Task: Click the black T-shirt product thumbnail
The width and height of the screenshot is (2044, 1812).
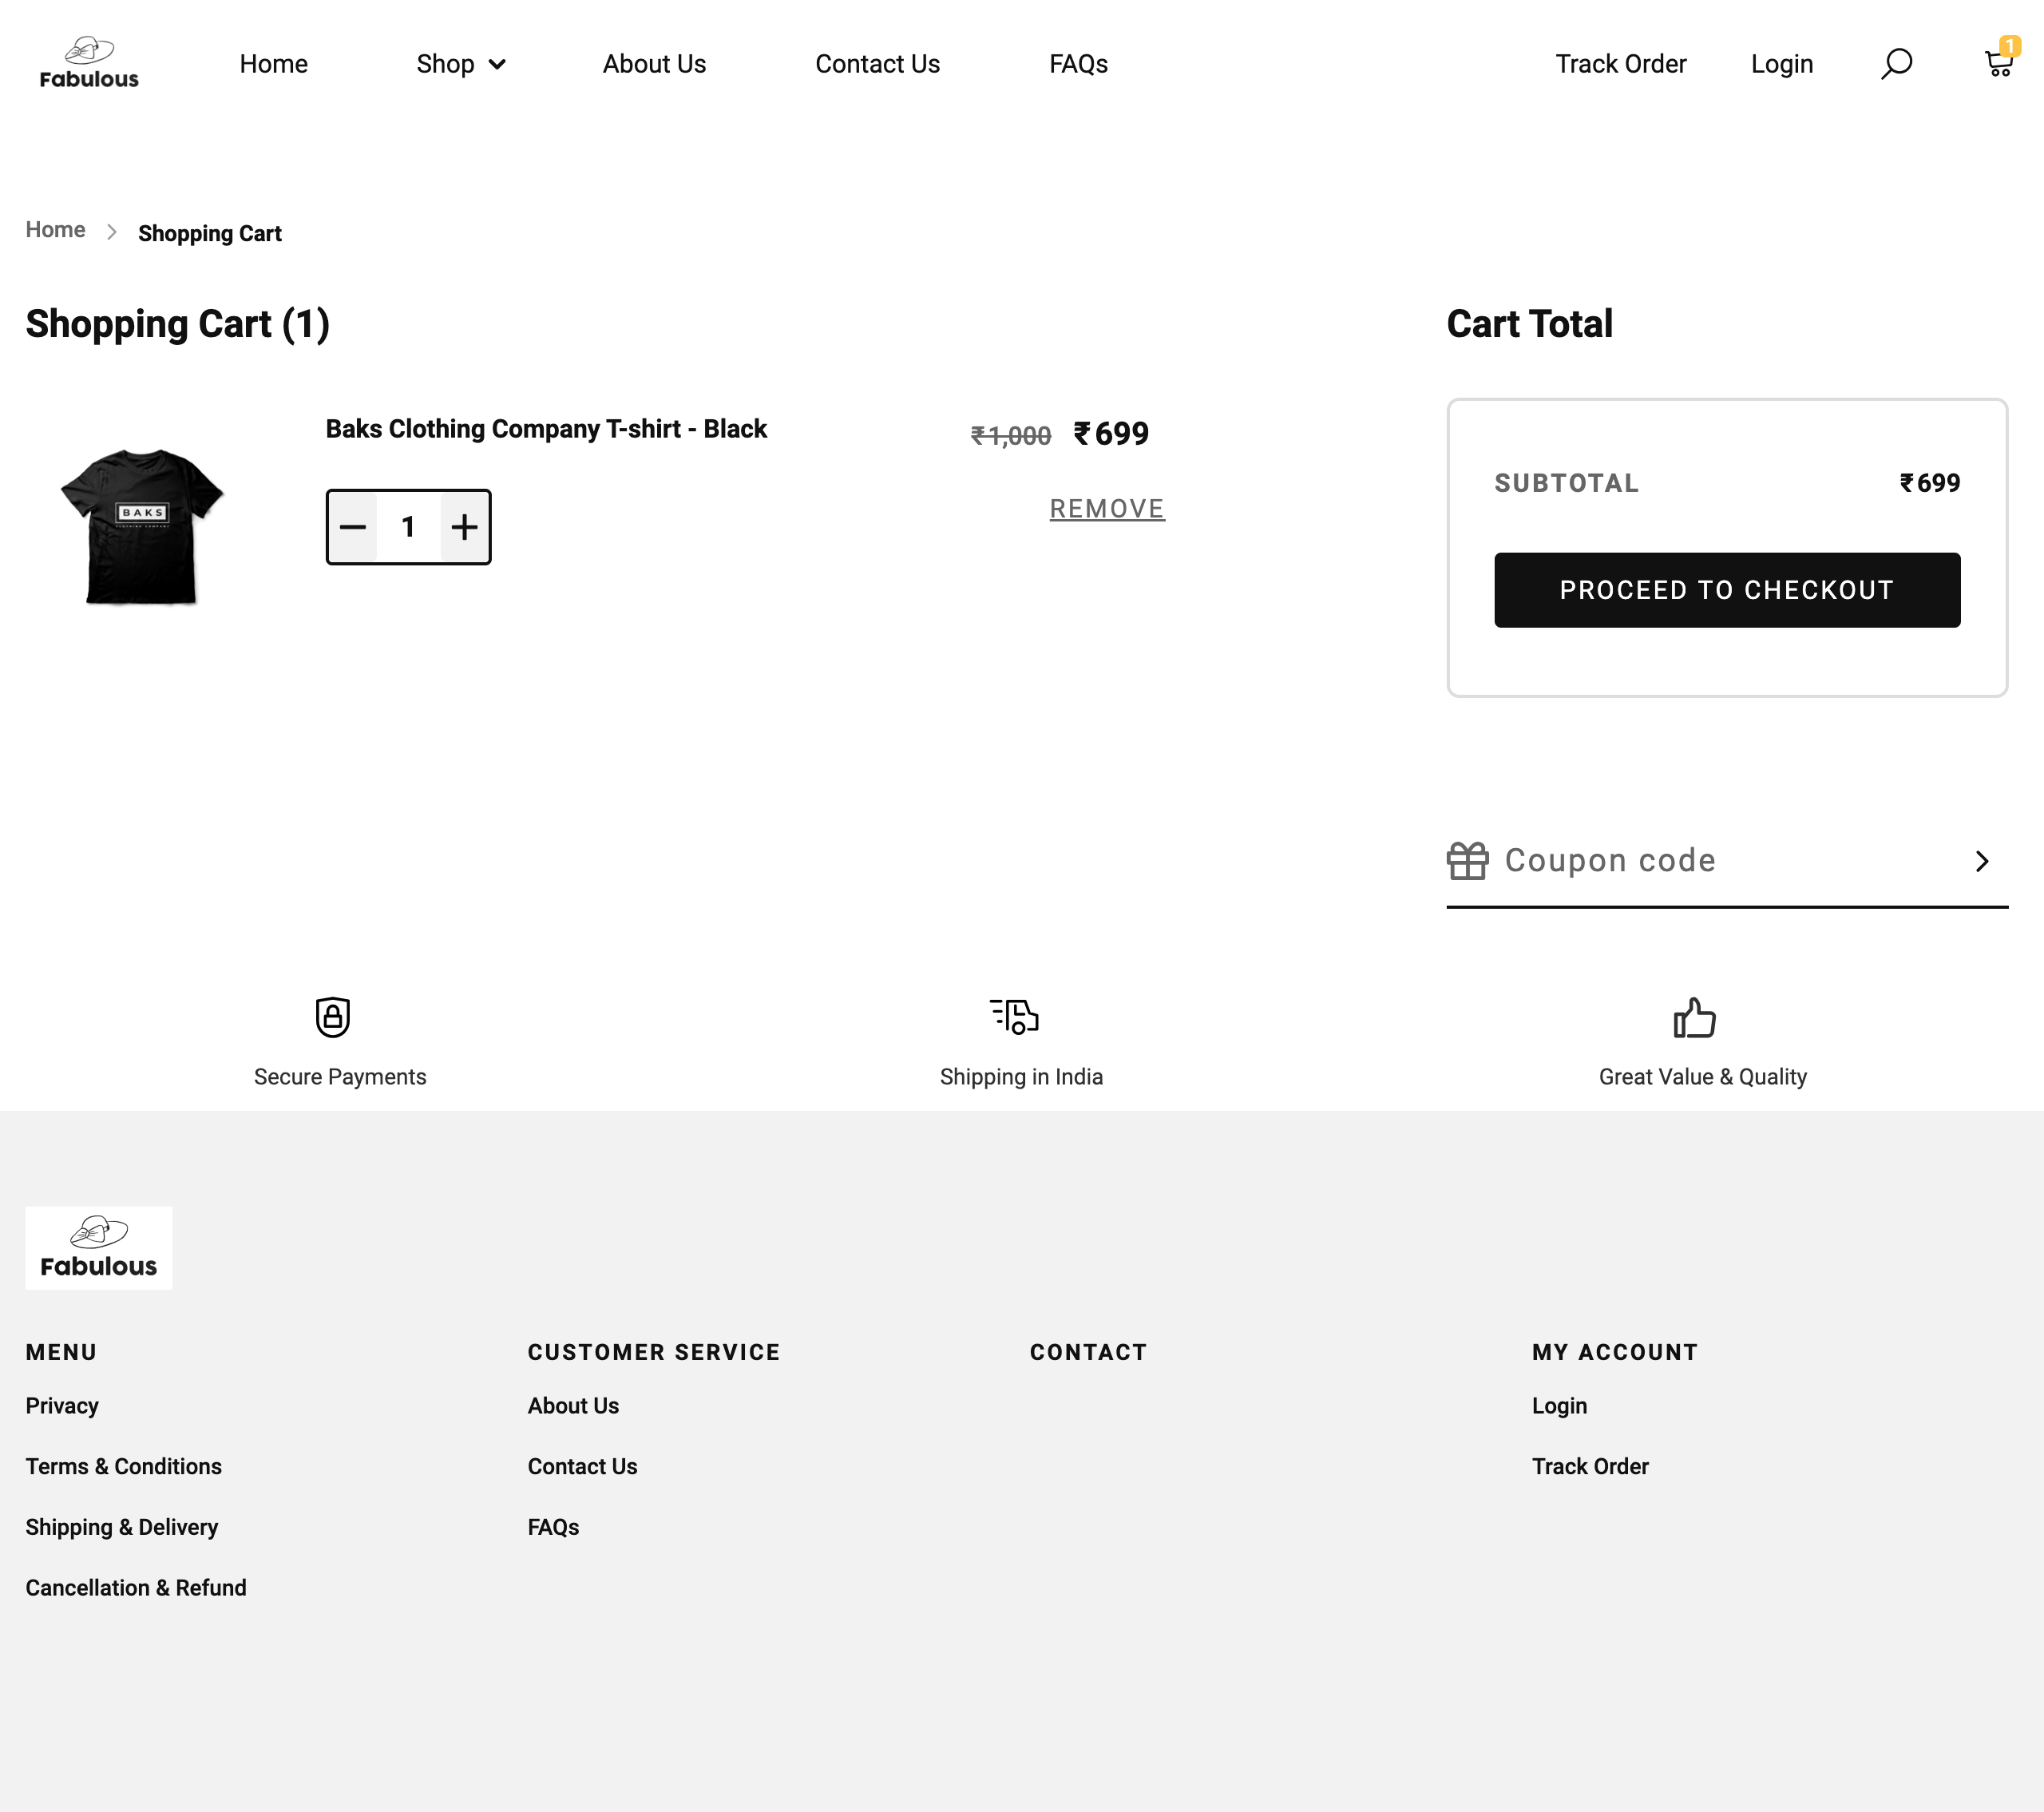Action: click(x=142, y=525)
